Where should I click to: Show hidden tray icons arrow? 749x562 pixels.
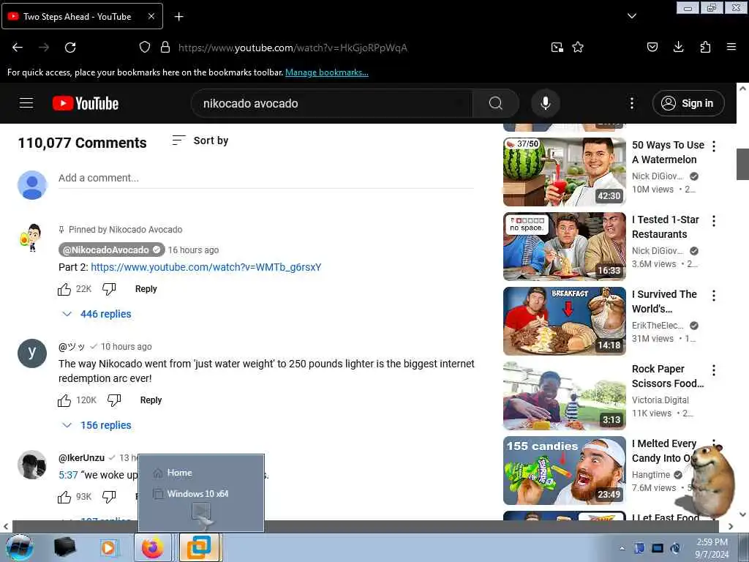point(622,548)
